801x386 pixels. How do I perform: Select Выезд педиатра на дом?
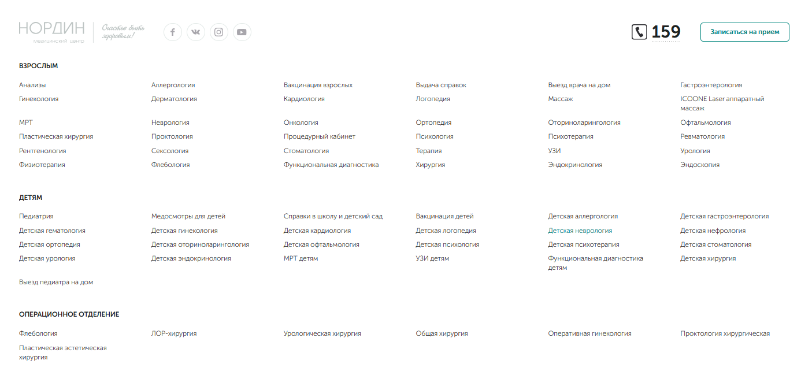point(56,282)
